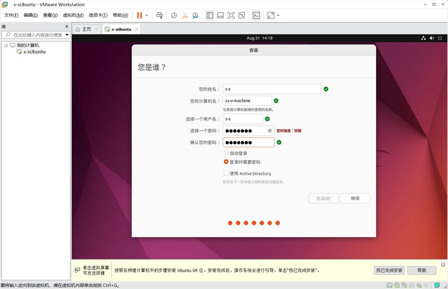Open the snapshot manager wrench-clock icon
This screenshot has width=448, height=289.
point(196,15)
